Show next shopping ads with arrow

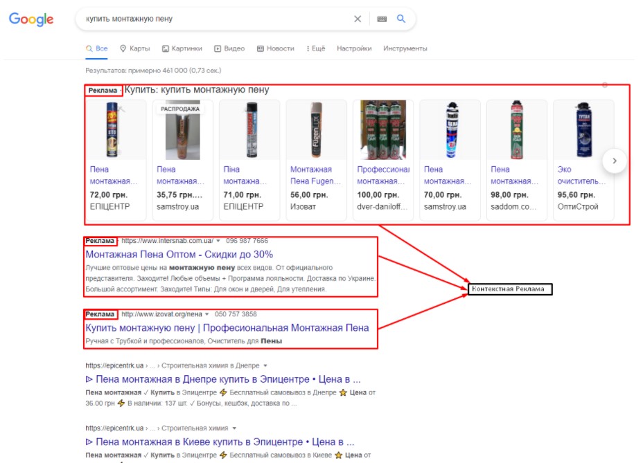(x=615, y=161)
